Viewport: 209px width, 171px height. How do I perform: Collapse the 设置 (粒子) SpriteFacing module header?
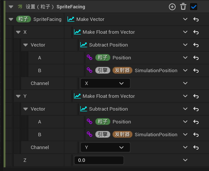(x=11, y=7)
